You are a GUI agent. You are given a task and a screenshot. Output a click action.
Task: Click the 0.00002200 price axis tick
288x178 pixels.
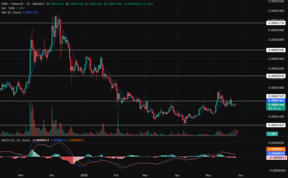(276, 69)
